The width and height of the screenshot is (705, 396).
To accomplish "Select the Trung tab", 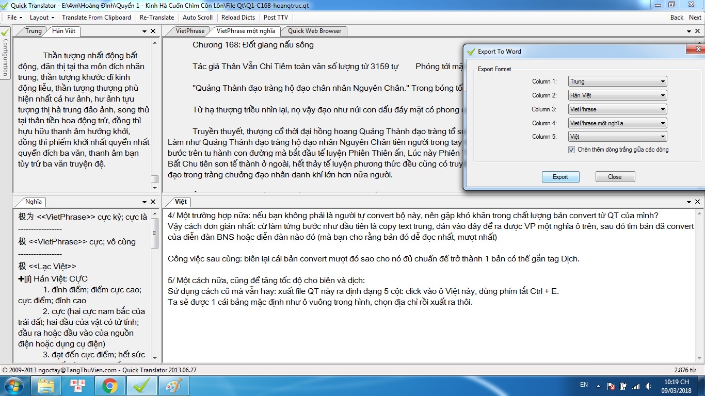I will pos(33,31).
